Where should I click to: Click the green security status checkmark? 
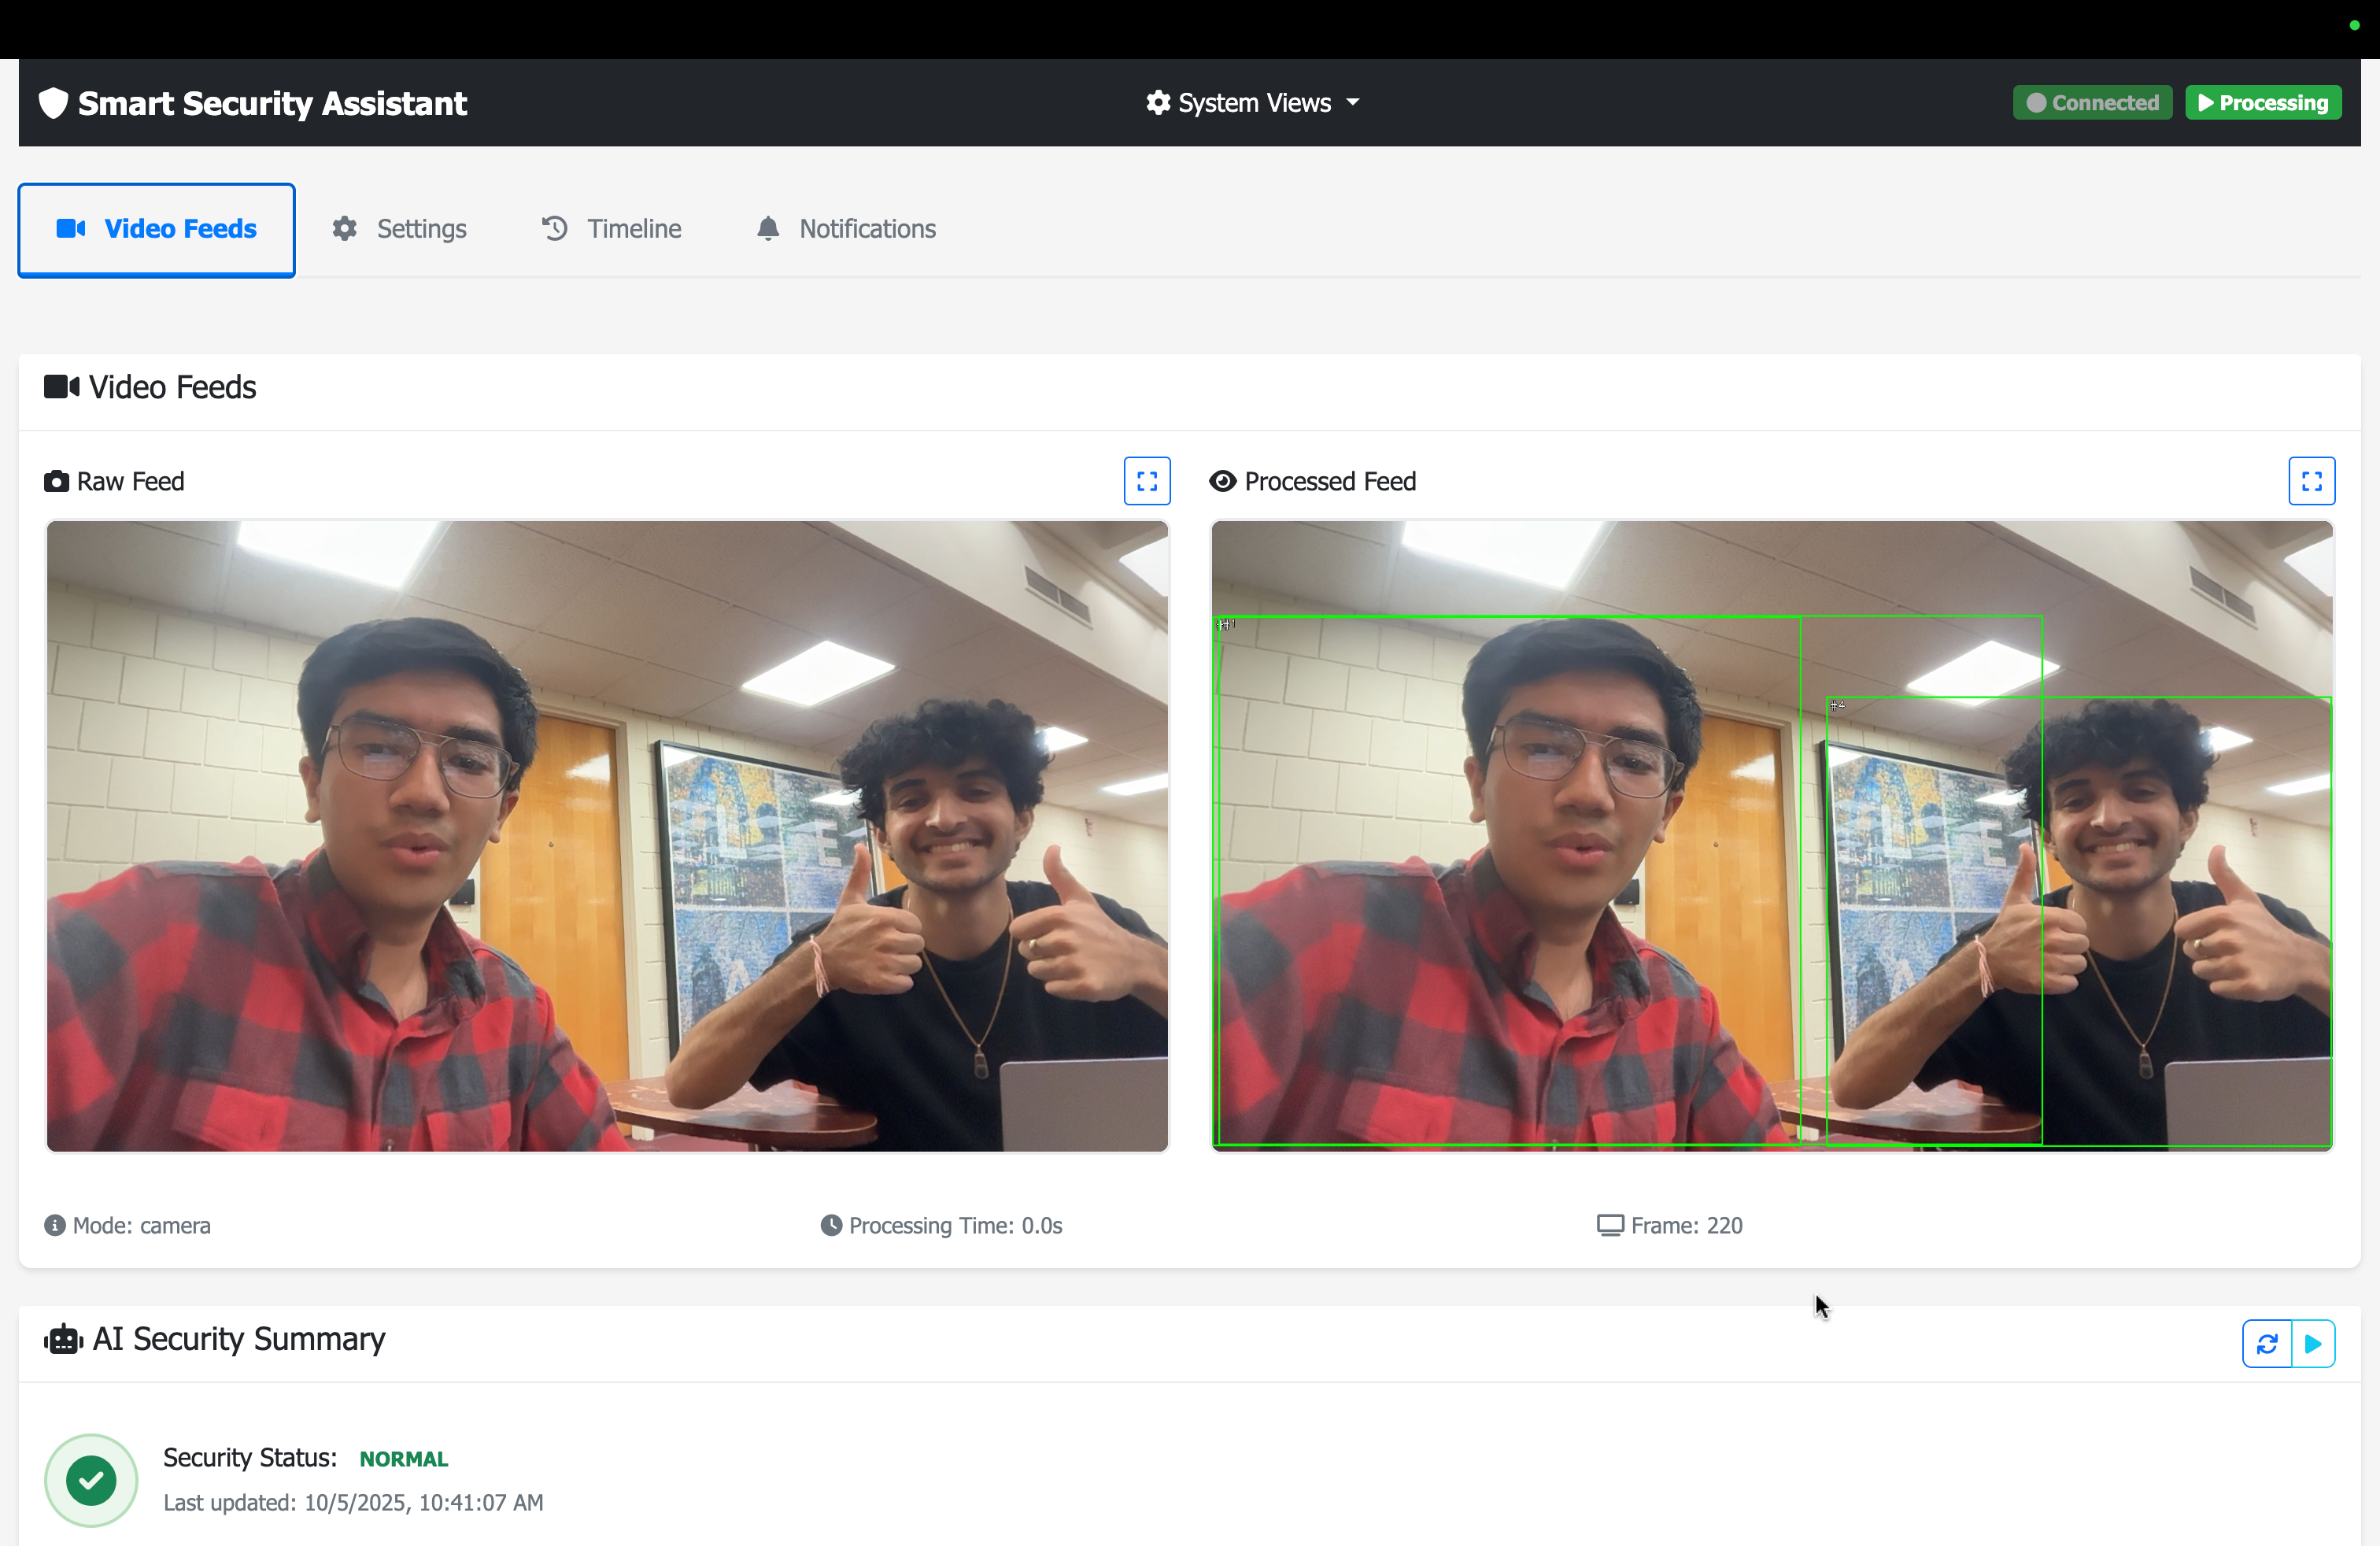click(91, 1479)
